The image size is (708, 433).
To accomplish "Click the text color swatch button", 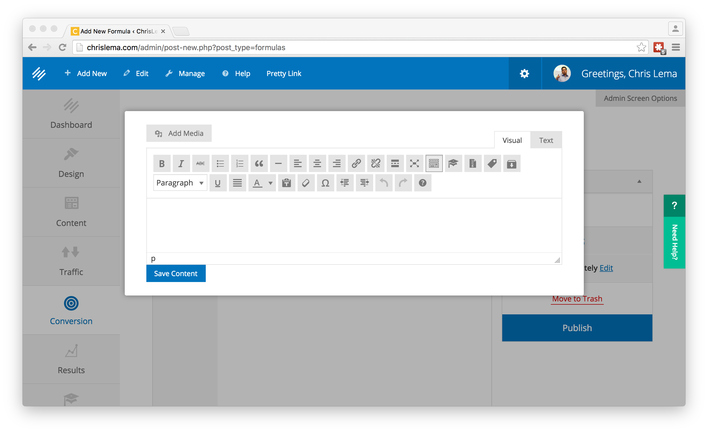I will point(257,183).
